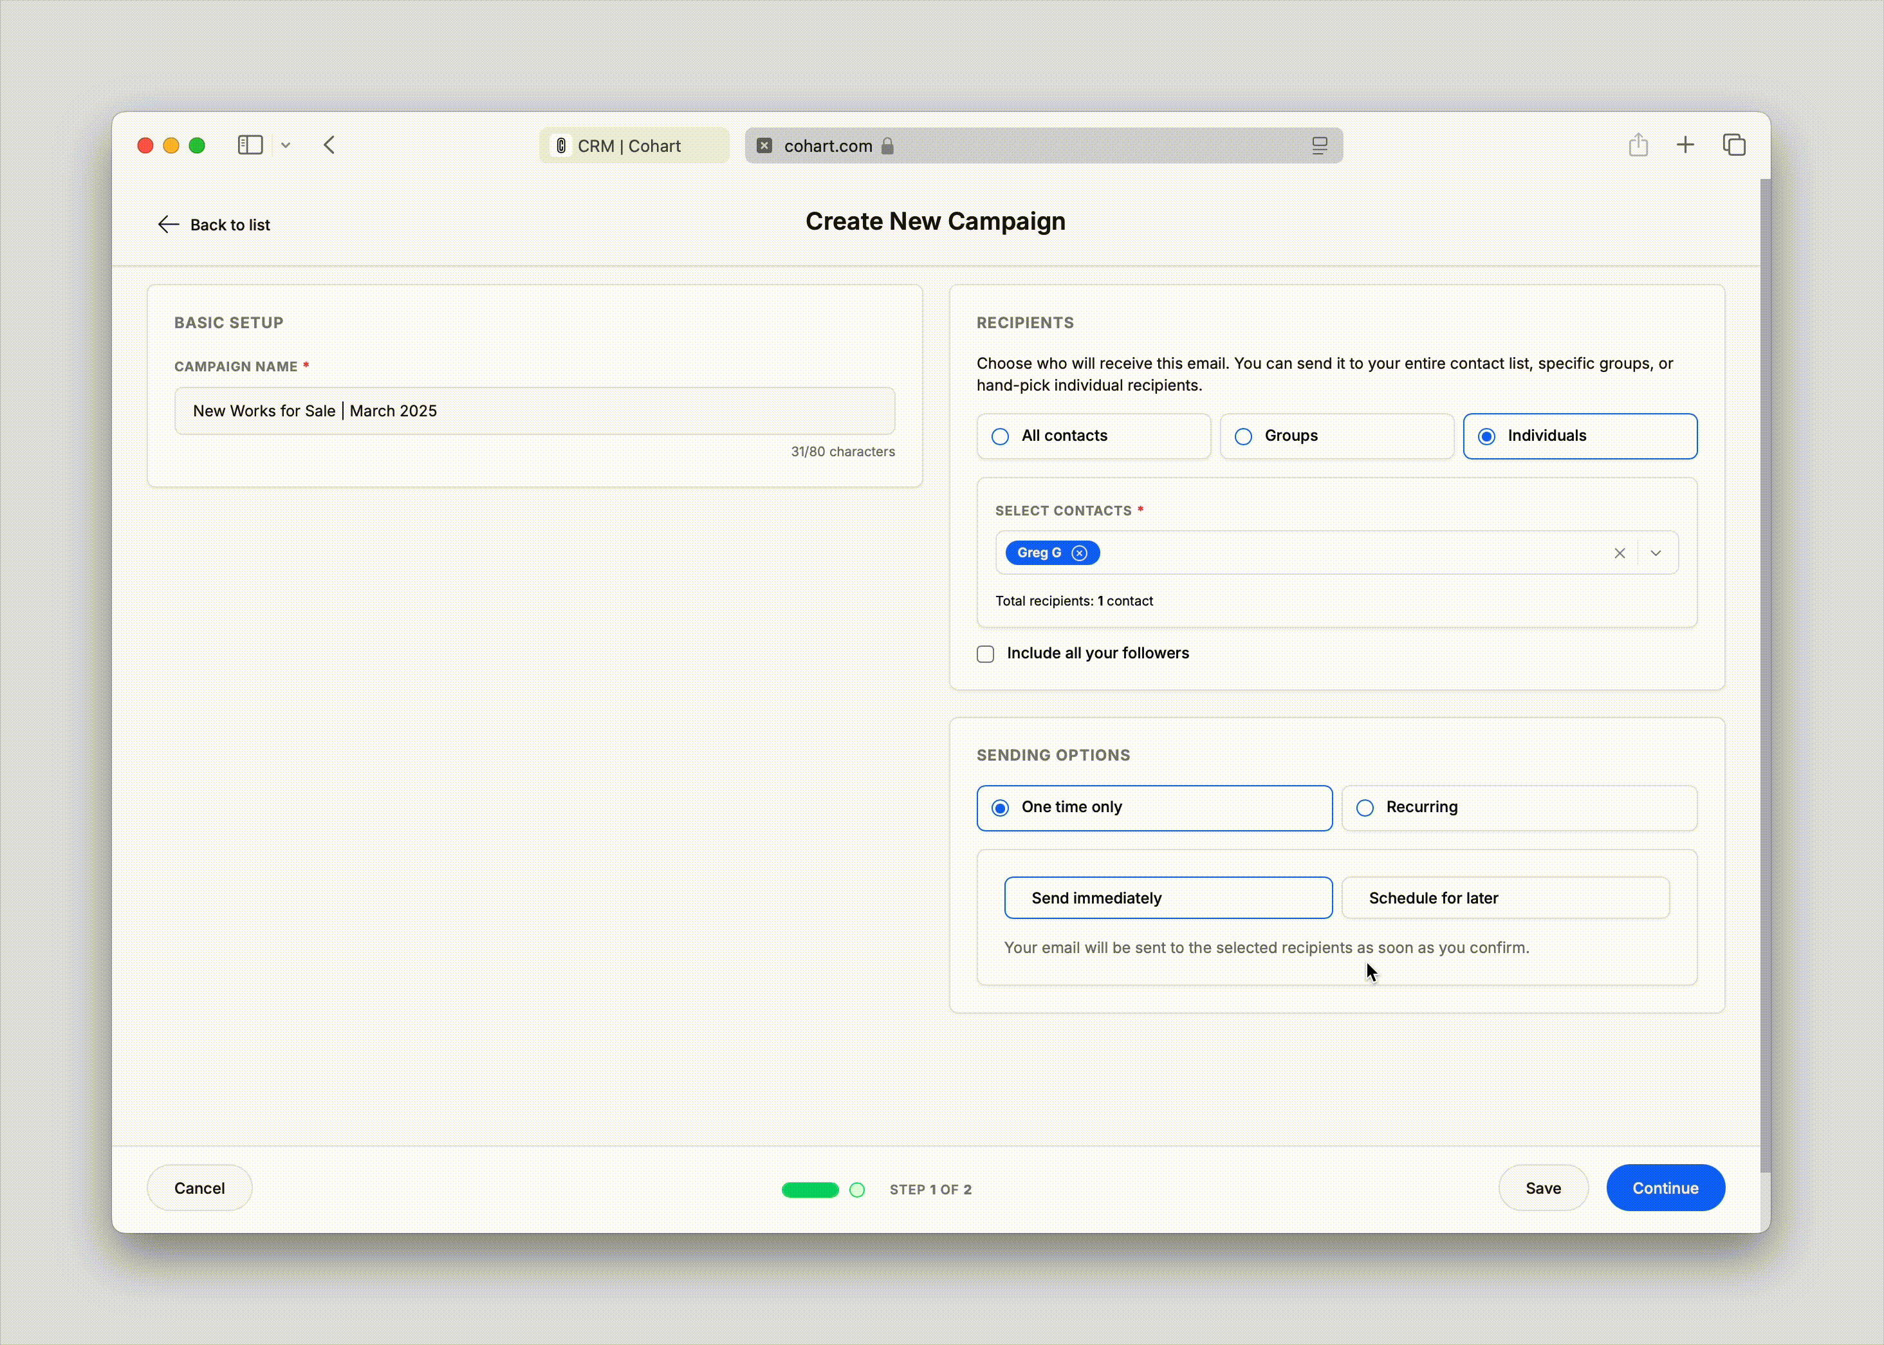
Task: Expand the Select Contacts dropdown
Action: [x=1656, y=553]
